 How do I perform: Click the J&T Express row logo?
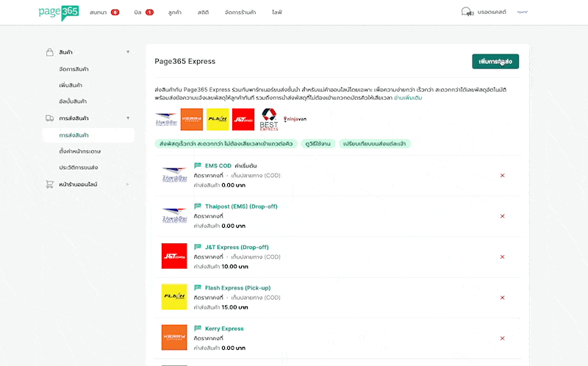(174, 256)
